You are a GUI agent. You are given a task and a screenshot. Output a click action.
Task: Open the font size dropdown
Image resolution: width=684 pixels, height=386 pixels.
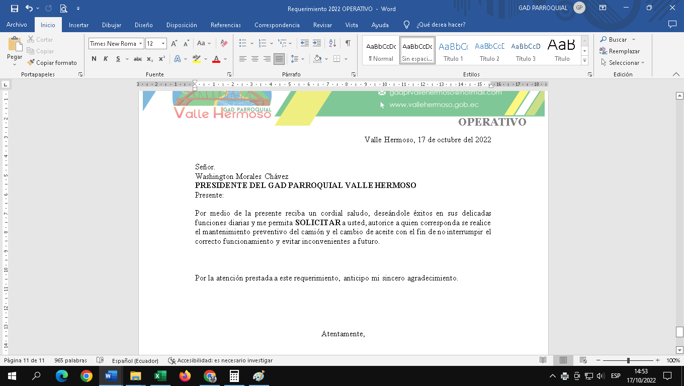click(x=163, y=44)
